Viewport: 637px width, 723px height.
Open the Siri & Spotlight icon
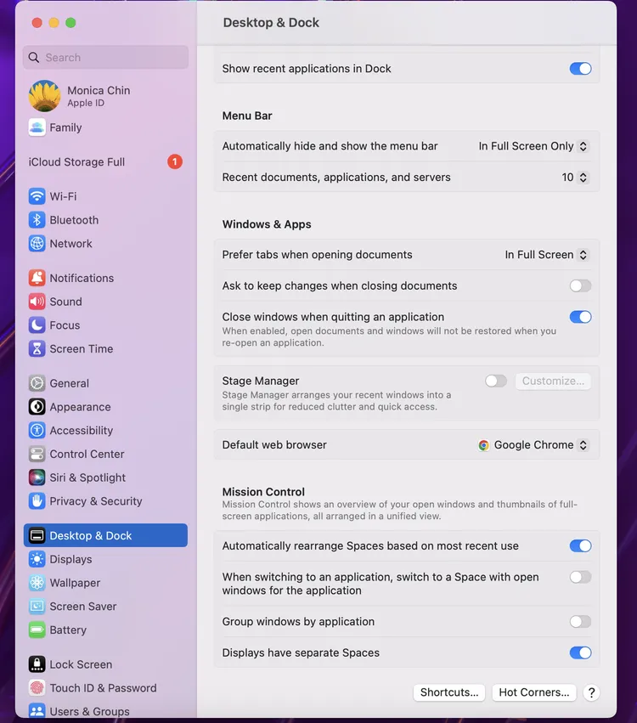[x=37, y=477]
